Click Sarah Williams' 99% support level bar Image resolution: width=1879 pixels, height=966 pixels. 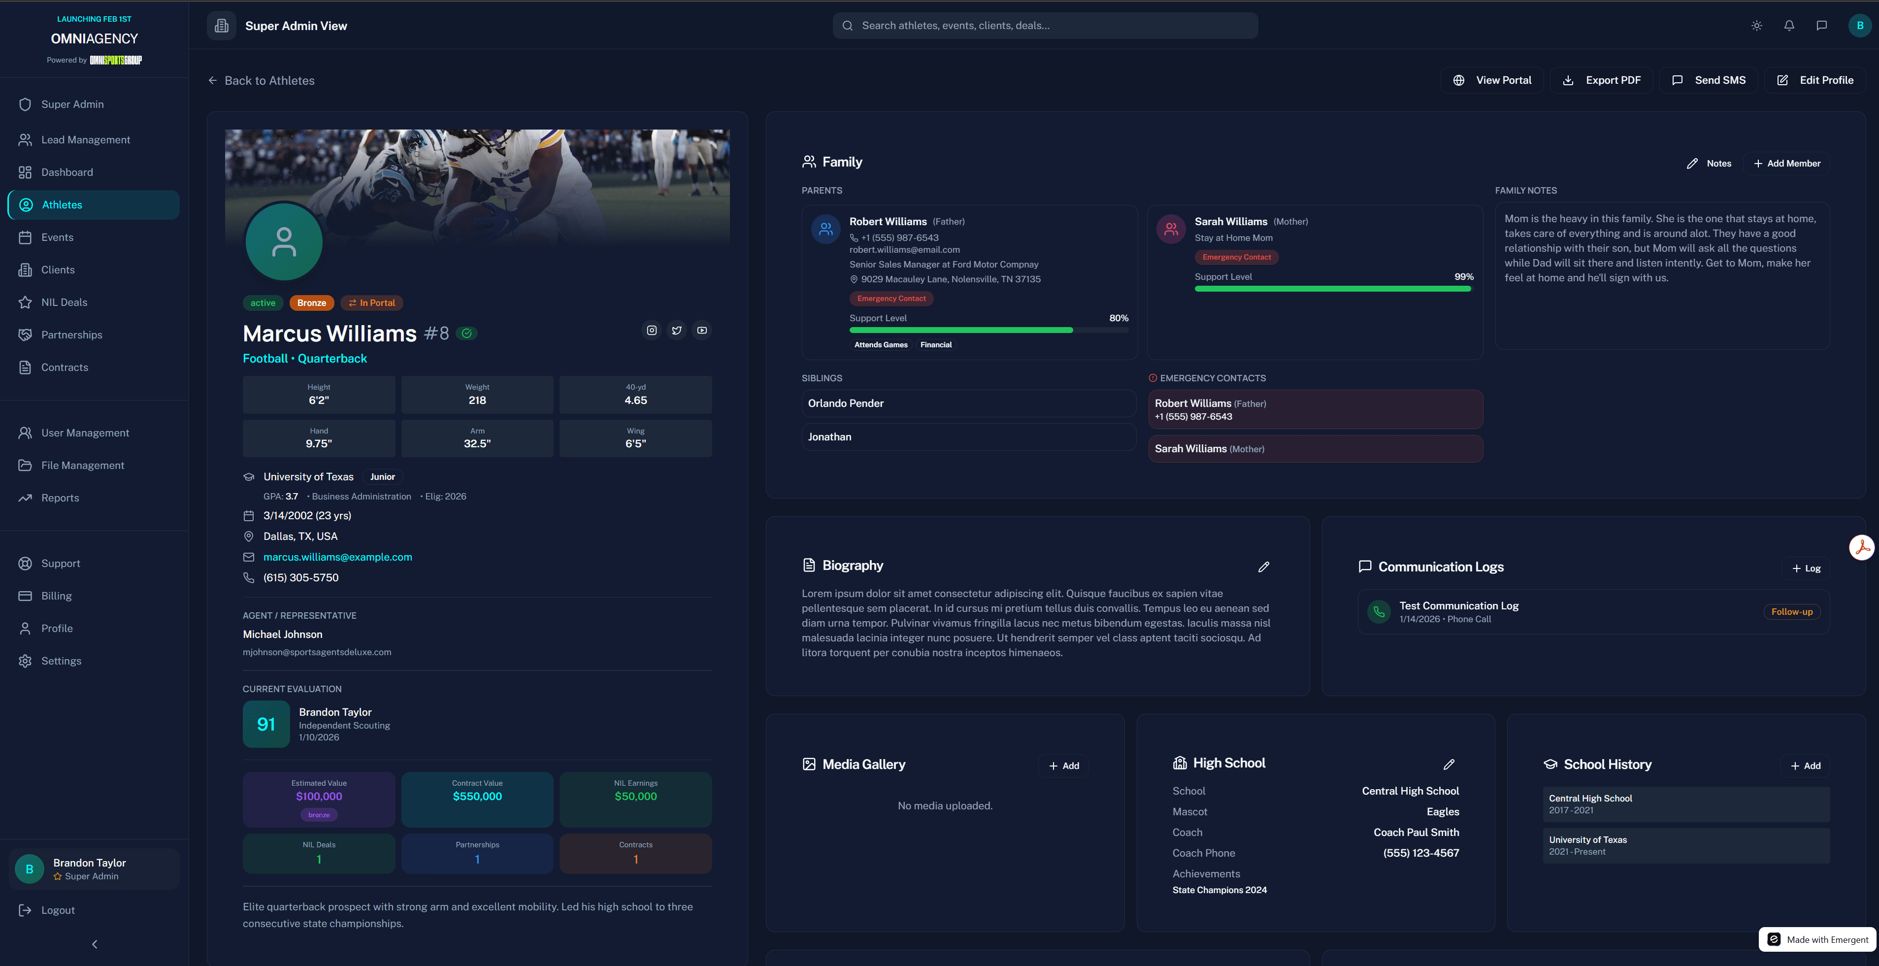click(x=1334, y=289)
